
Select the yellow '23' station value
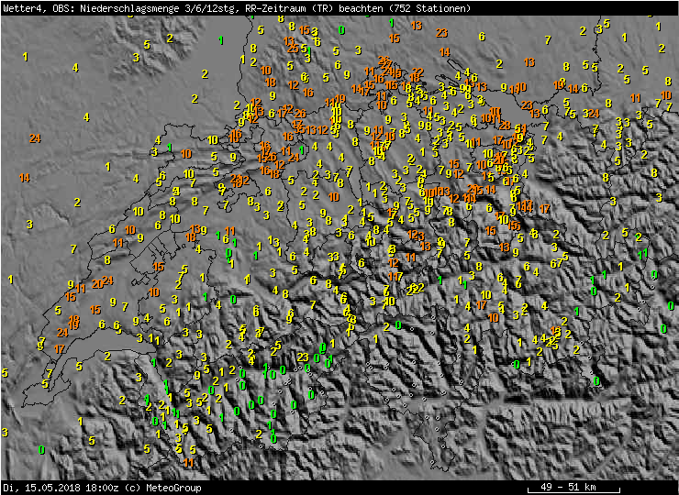coord(303,357)
